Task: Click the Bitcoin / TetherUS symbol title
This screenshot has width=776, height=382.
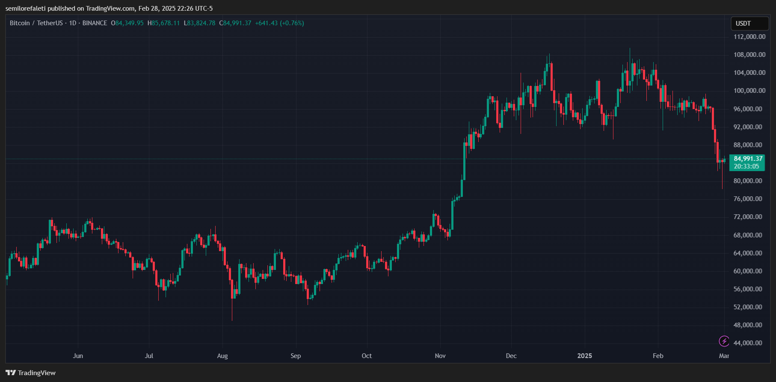Action: 36,23
